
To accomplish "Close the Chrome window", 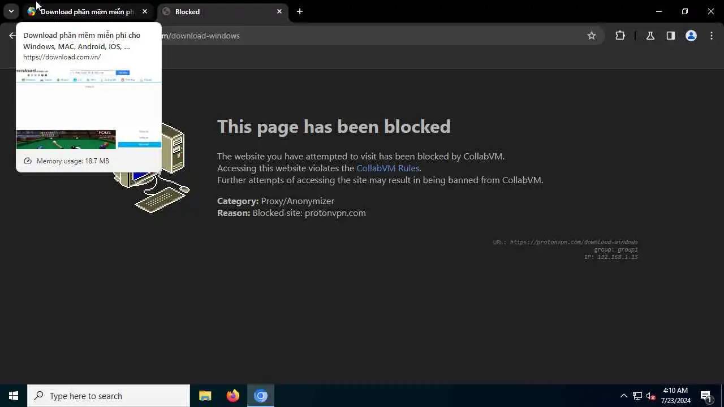I will pyautogui.click(x=711, y=11).
